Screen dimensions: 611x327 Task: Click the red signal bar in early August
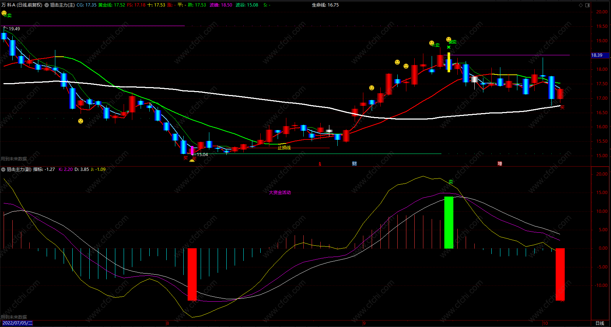(192, 274)
